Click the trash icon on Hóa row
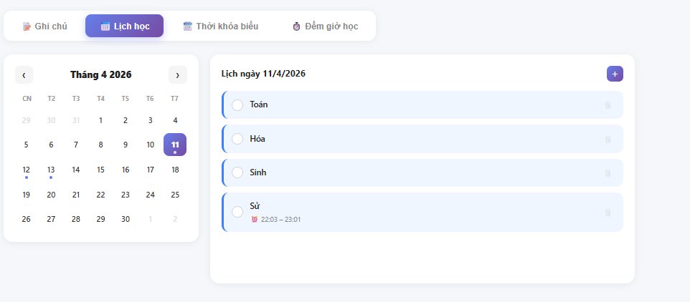This screenshot has height=302, width=690. [608, 139]
